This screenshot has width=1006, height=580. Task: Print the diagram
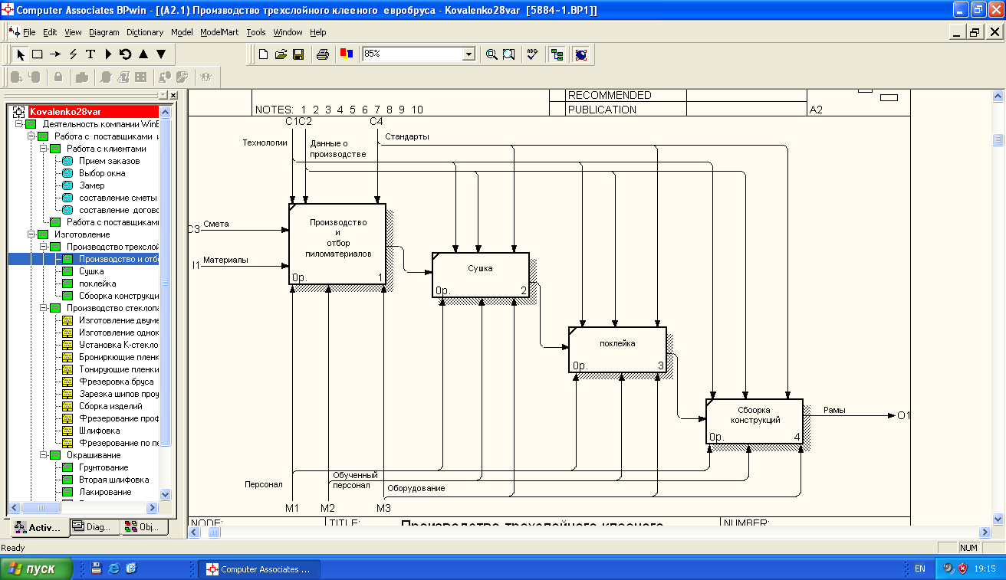click(x=323, y=54)
